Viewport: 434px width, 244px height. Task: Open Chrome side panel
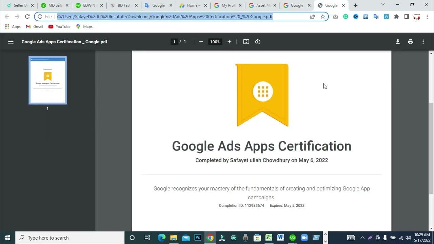pyautogui.click(x=407, y=16)
